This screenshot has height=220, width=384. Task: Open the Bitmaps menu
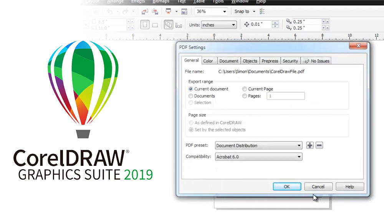pyautogui.click(x=161, y=2)
